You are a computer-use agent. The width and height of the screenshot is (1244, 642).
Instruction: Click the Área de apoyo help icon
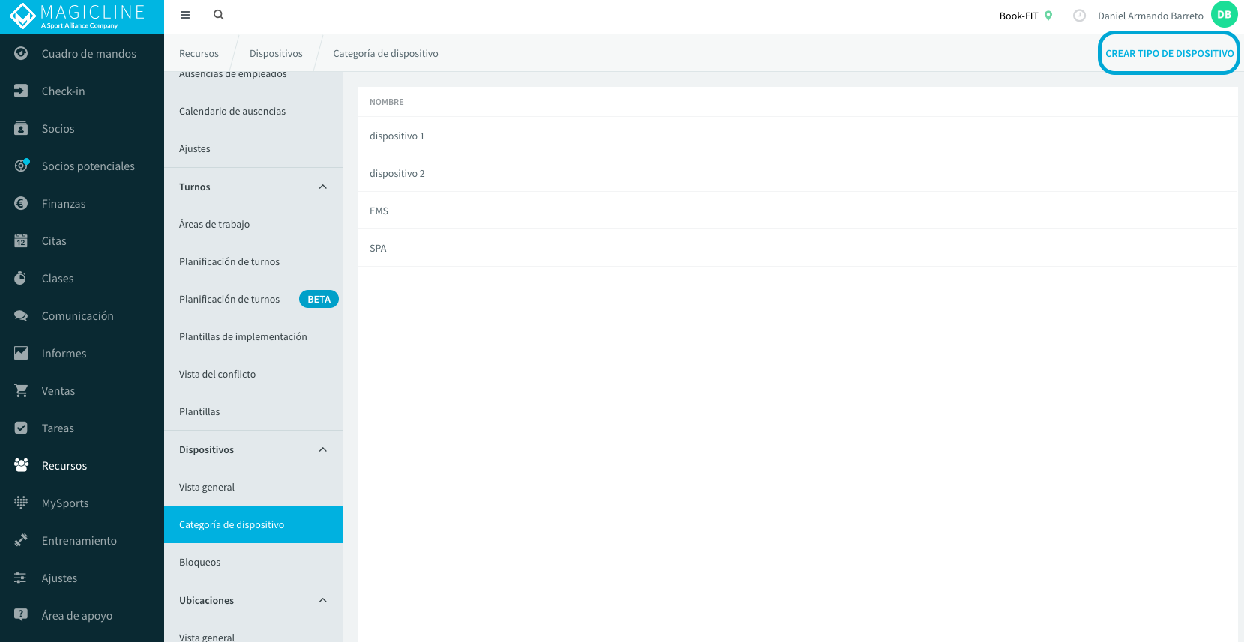[x=21, y=615]
